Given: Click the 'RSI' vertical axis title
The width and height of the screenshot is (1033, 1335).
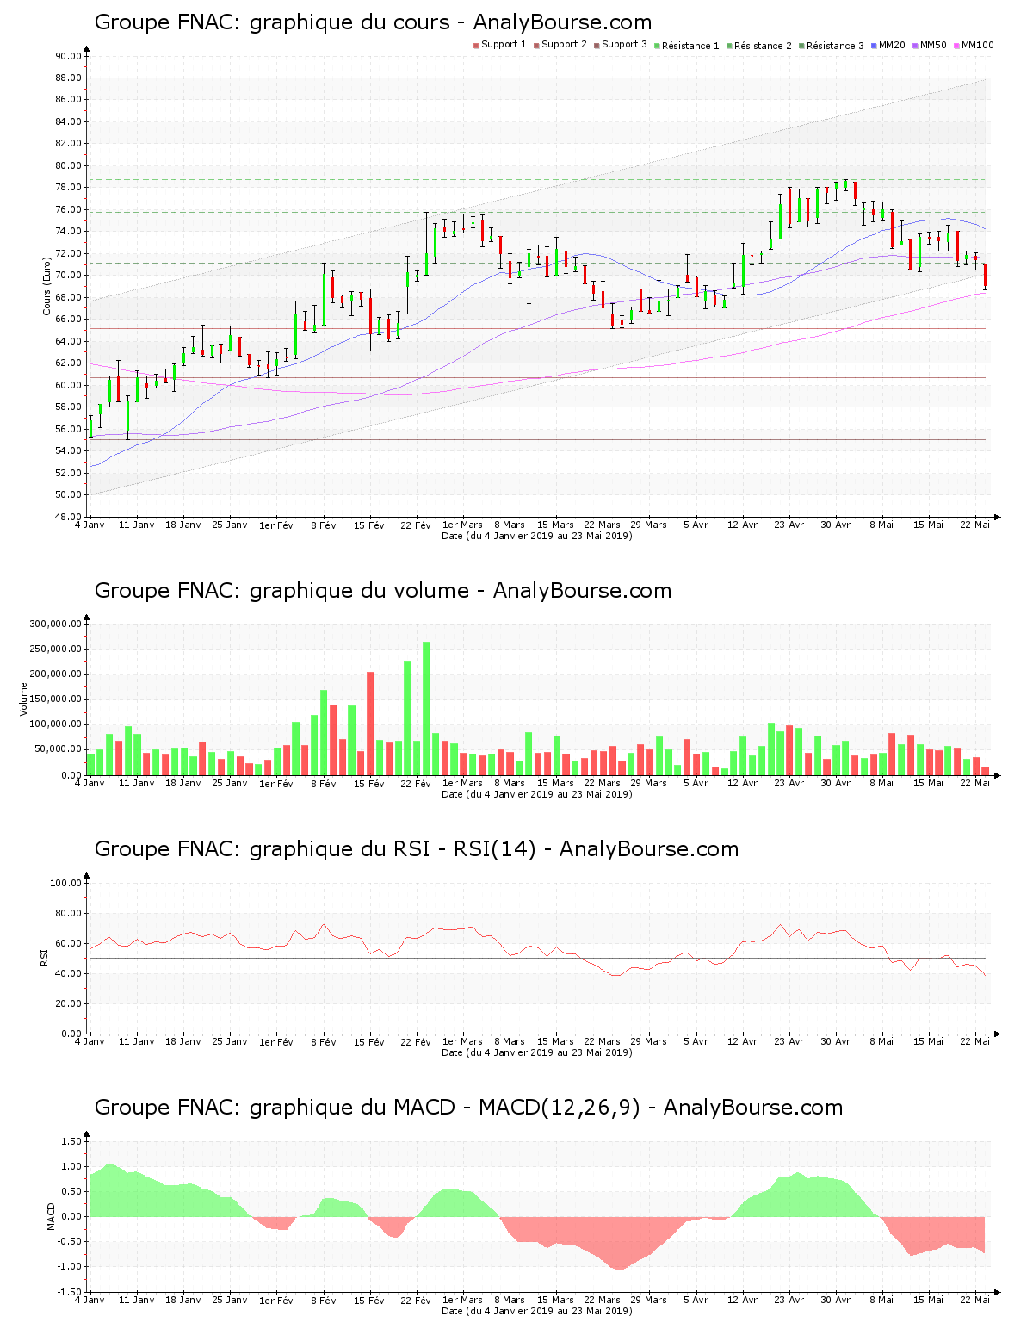Looking at the screenshot, I should [45, 958].
